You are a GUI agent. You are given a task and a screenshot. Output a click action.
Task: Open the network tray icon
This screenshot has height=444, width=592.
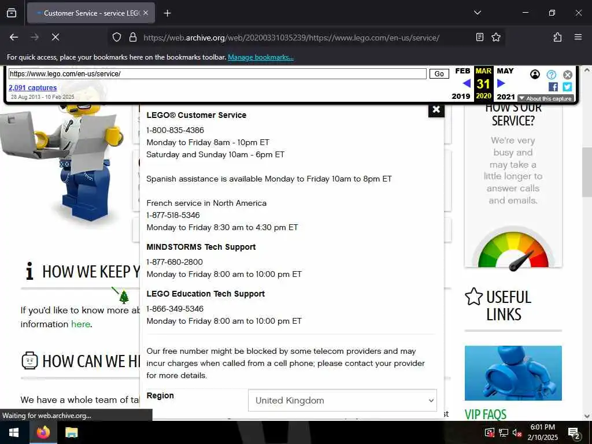pyautogui.click(x=504, y=432)
